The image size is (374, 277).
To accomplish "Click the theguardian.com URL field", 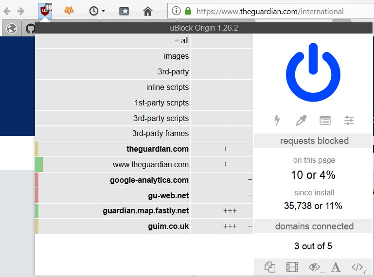I will pyautogui.click(x=270, y=11).
